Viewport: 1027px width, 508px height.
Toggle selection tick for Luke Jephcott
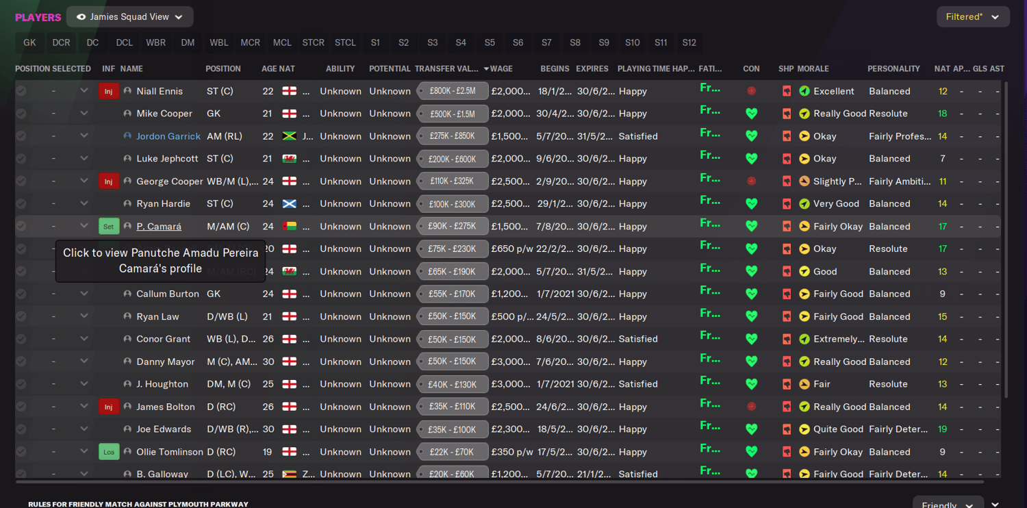coord(21,159)
